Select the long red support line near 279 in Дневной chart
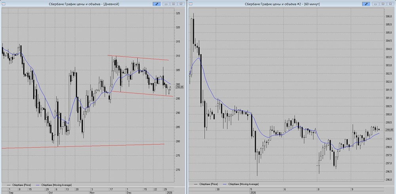The height and width of the screenshot is (194, 396). [x=83, y=146]
